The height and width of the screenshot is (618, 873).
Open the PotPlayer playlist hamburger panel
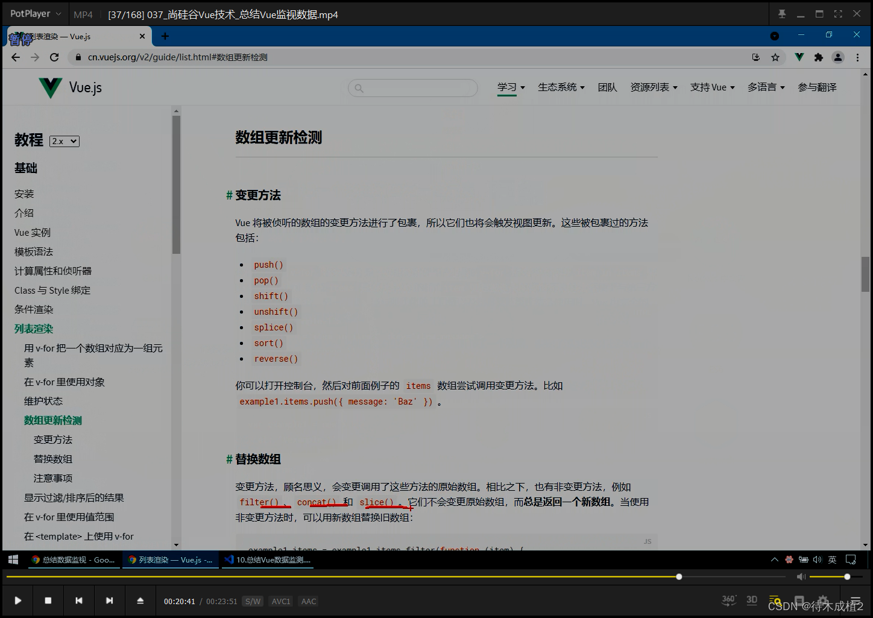(856, 601)
